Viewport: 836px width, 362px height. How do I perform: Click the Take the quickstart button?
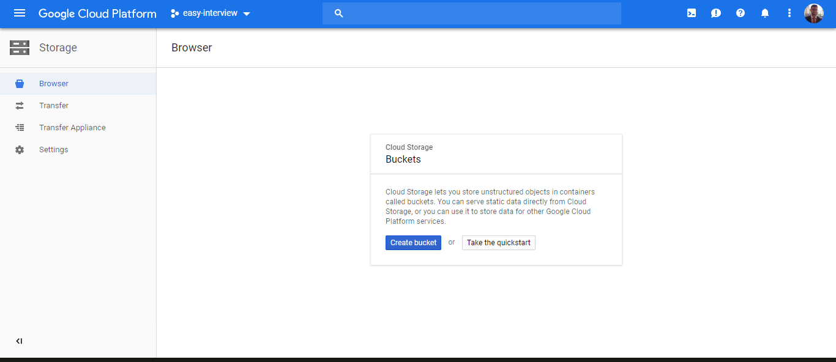click(x=499, y=243)
